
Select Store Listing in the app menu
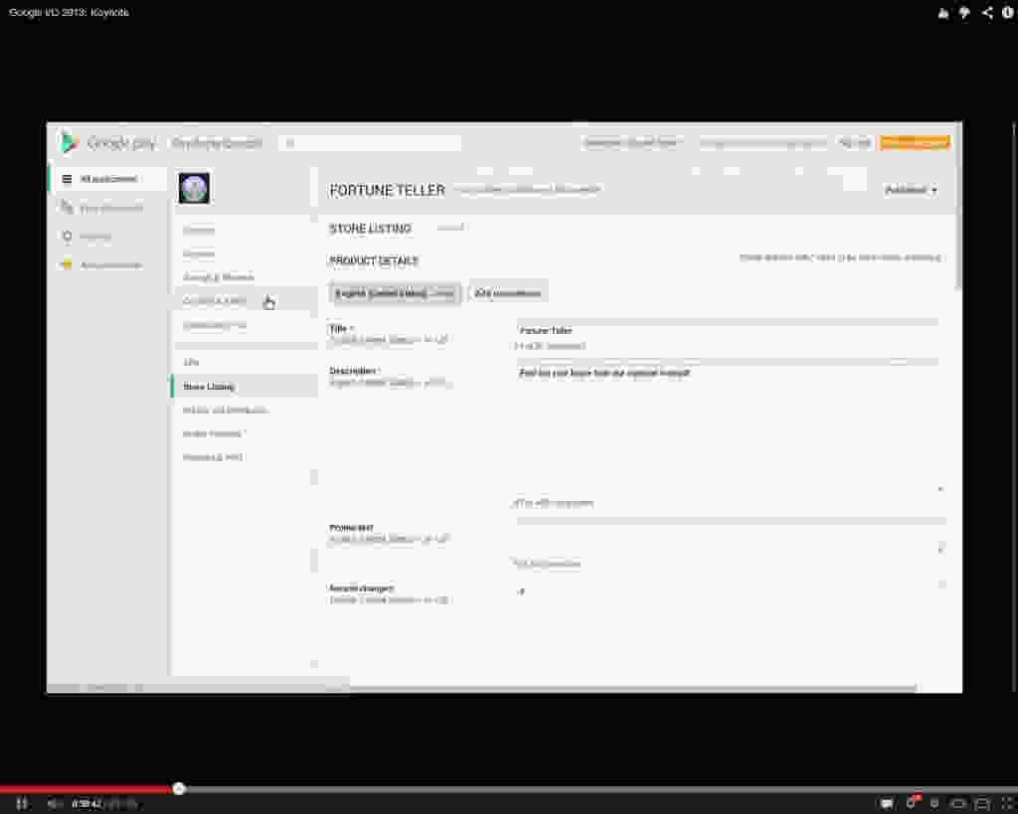point(245,387)
